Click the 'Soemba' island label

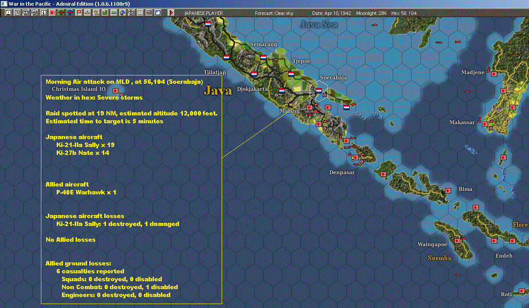440,258
